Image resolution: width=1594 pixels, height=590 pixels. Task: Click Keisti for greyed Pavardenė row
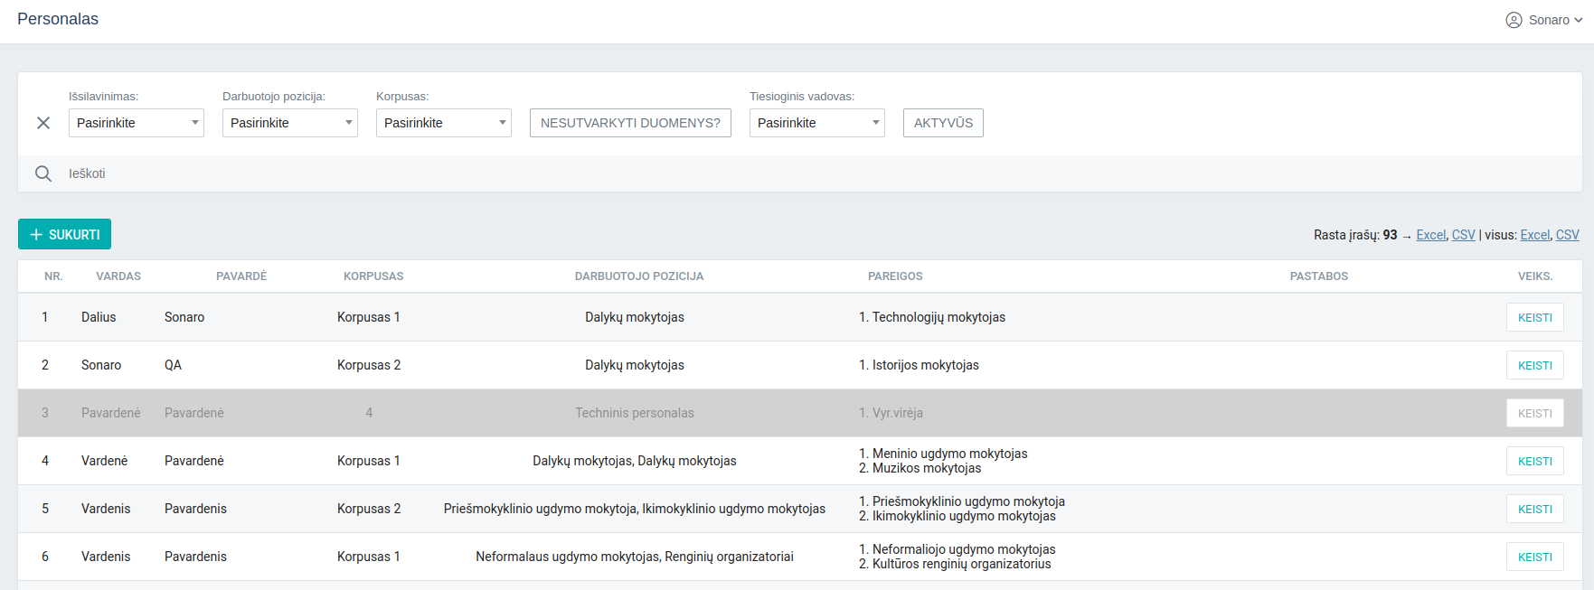[x=1534, y=413]
